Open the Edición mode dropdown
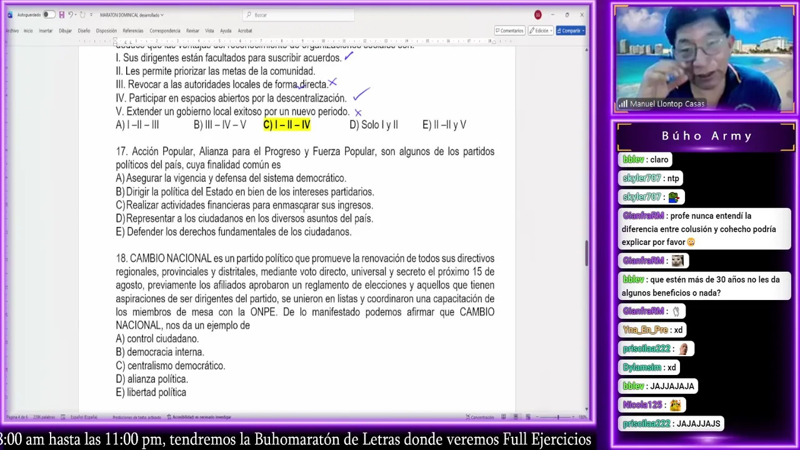 click(540, 31)
